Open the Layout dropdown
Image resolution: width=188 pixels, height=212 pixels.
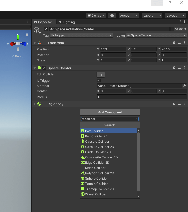[x=175, y=15]
